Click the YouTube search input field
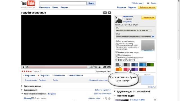Screen dimensions: 180x101 63,3
